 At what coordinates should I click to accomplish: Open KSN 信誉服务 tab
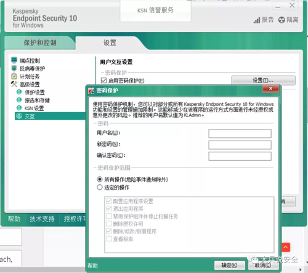[x=155, y=10]
